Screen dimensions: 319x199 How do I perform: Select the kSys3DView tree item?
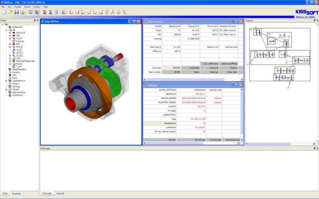(18, 95)
